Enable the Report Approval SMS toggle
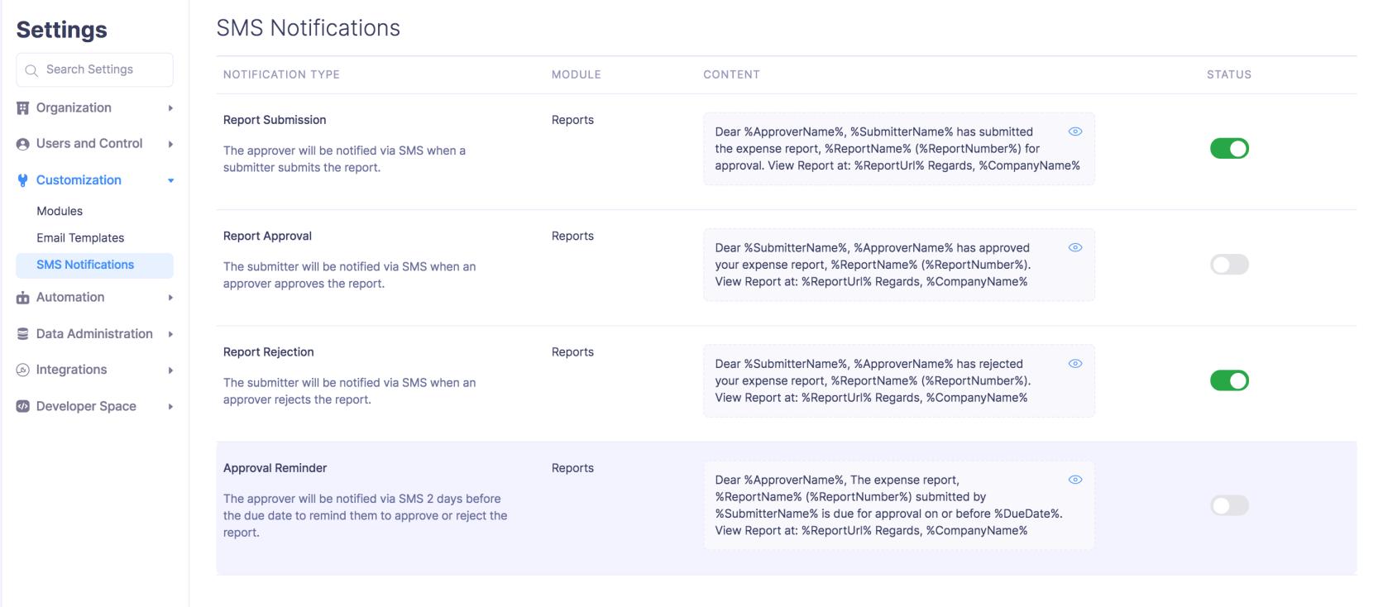1383x607 pixels. click(1229, 265)
